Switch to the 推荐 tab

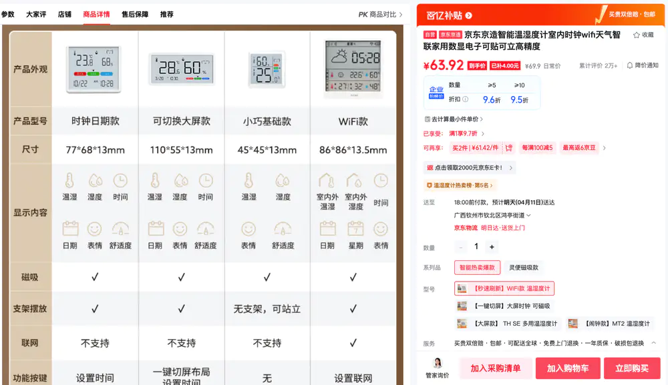(167, 15)
